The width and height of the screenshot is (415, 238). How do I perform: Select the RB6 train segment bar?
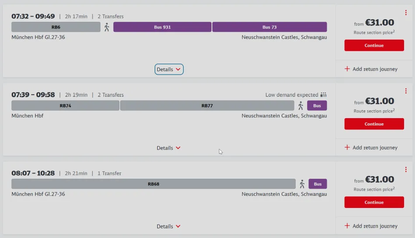(56, 27)
